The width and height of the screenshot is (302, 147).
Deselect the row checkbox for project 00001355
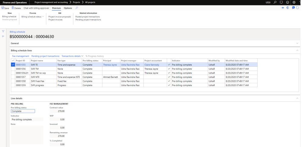coord(13,65)
